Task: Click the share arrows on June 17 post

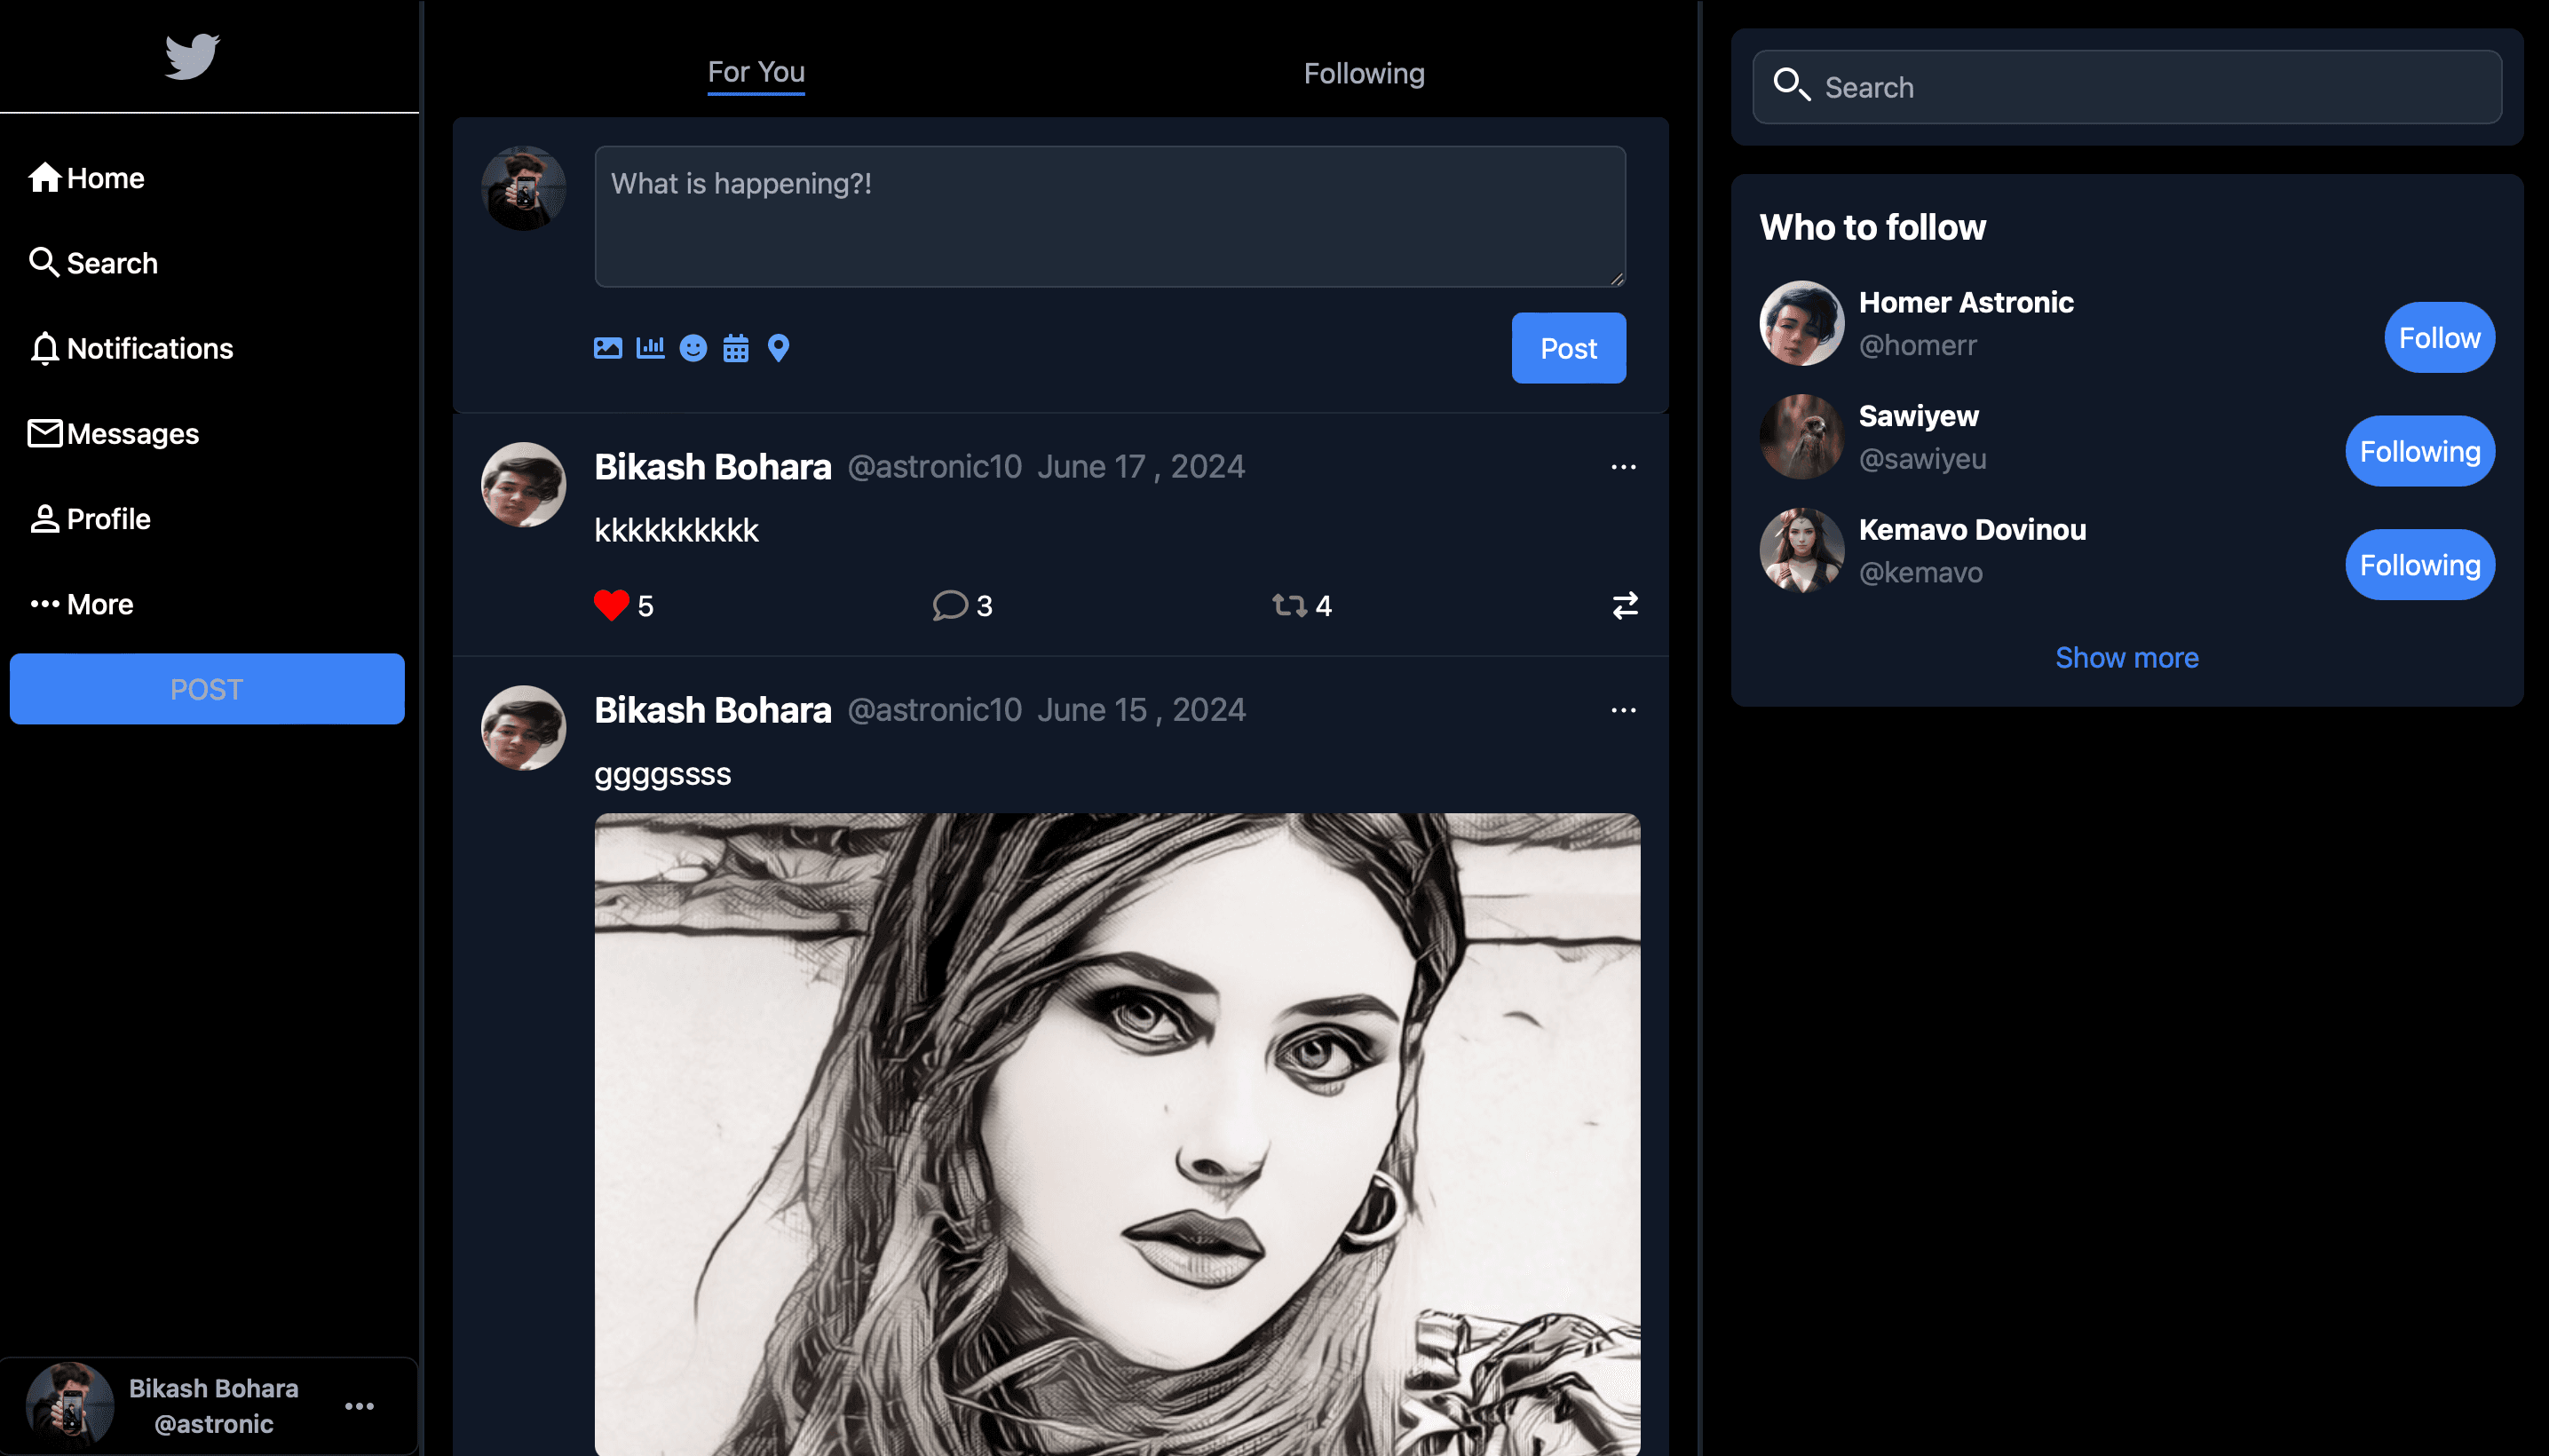Action: pos(1625,605)
